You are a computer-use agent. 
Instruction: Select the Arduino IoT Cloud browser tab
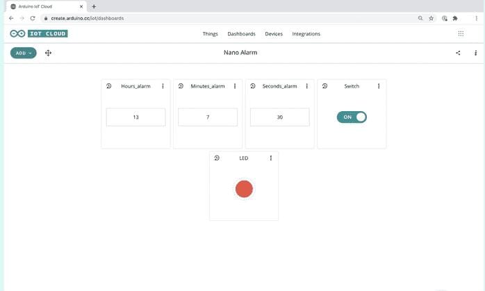[x=47, y=6]
